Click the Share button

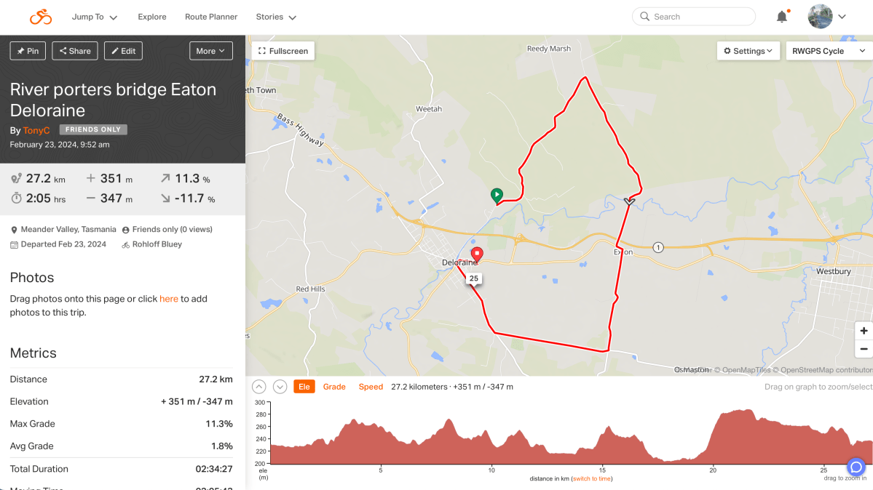click(75, 51)
